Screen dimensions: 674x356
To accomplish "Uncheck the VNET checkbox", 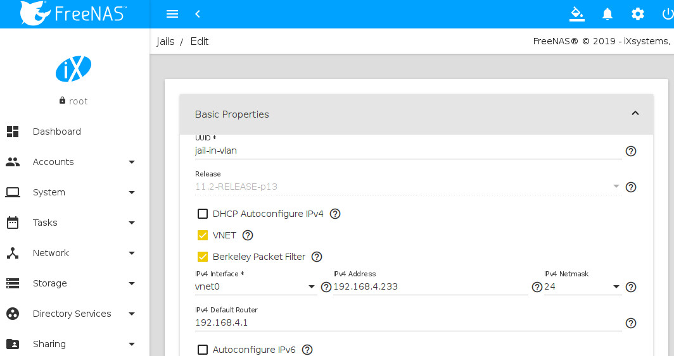I will (203, 235).
